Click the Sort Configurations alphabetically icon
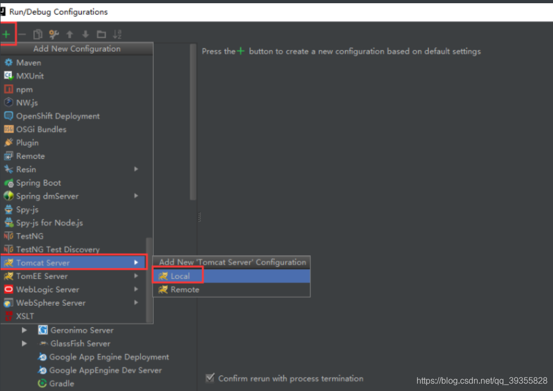The height and width of the screenshot is (391, 553). tap(117, 34)
